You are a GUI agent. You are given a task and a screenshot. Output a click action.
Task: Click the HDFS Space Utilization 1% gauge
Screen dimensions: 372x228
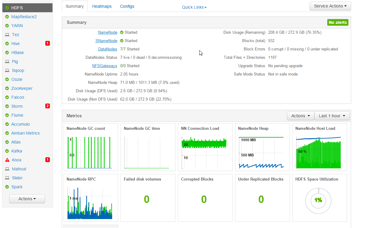[318, 200]
